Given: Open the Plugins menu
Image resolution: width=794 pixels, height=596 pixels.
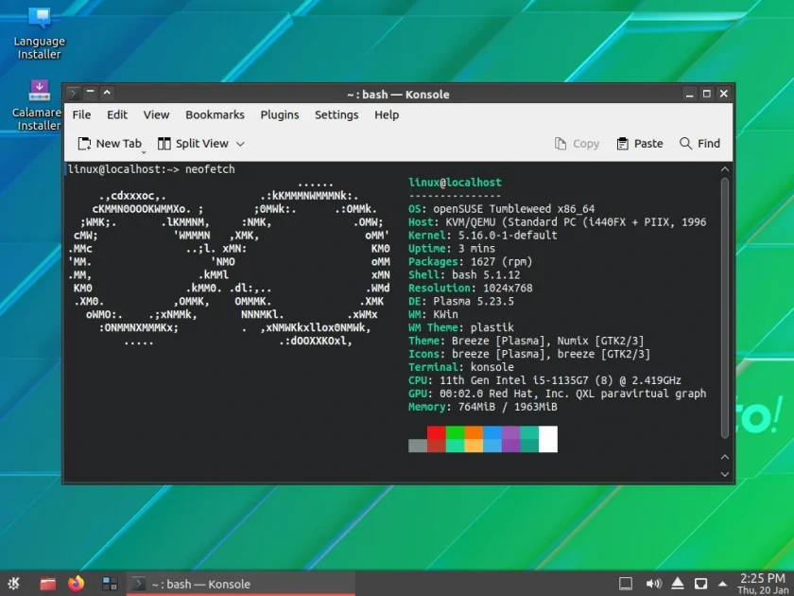Looking at the screenshot, I should (280, 115).
